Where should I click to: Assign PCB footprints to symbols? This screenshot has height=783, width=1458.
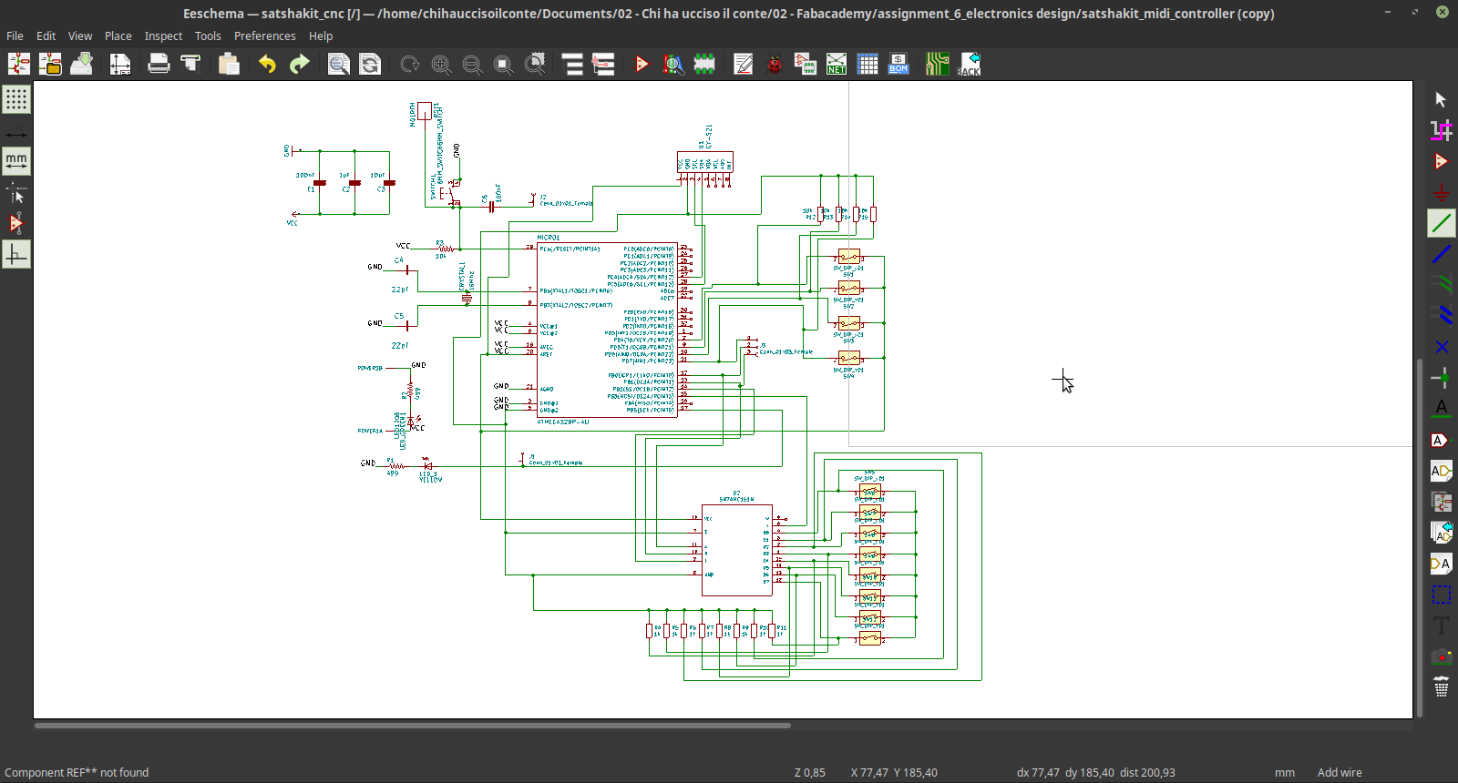click(806, 64)
